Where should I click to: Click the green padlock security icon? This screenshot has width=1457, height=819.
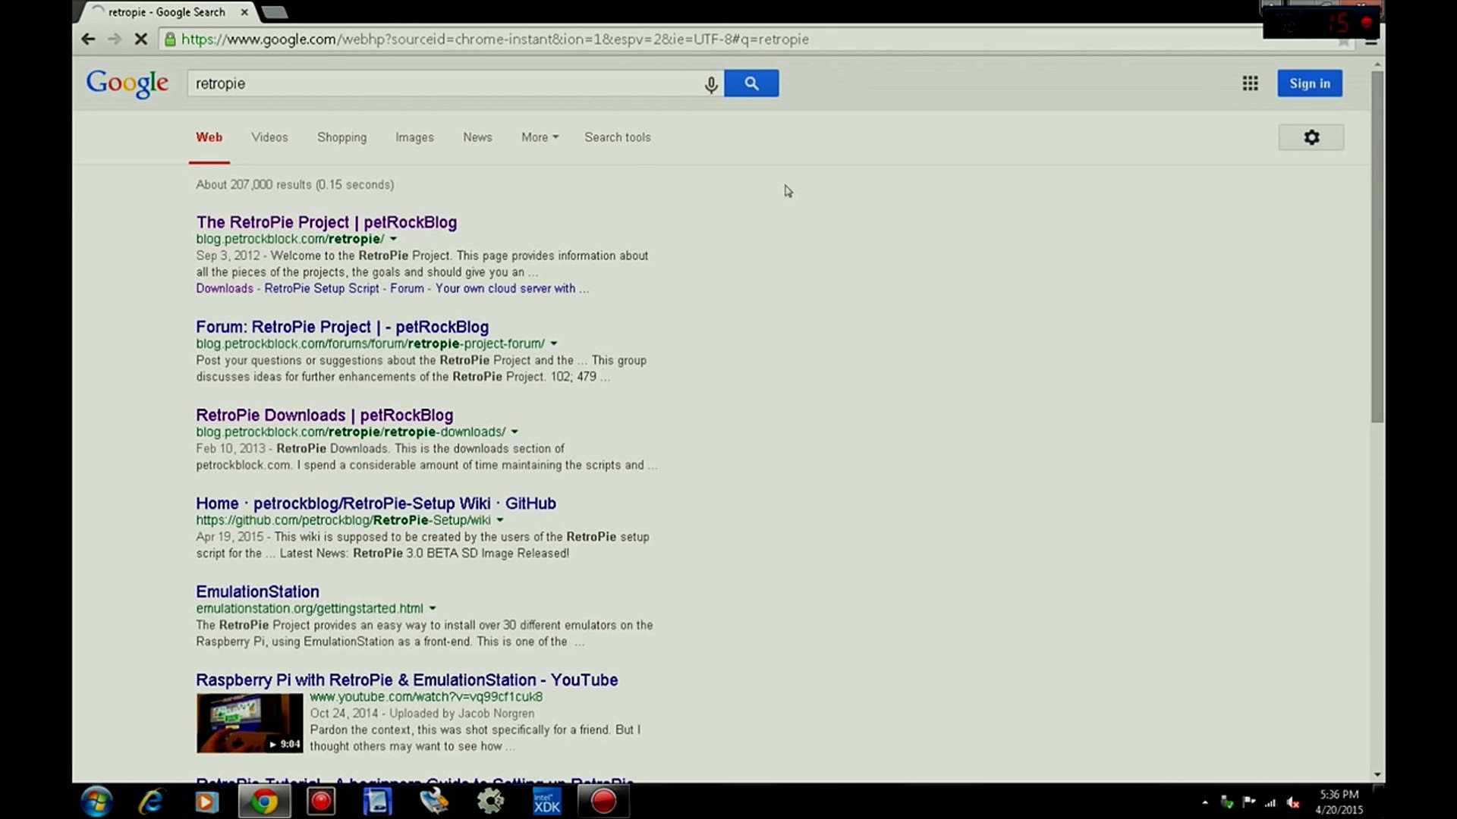[x=170, y=39]
